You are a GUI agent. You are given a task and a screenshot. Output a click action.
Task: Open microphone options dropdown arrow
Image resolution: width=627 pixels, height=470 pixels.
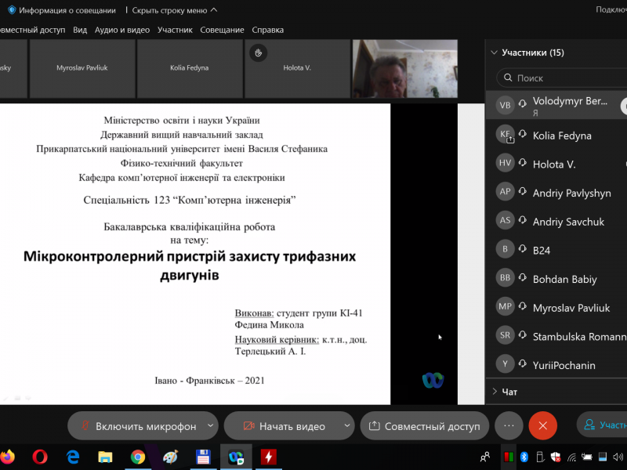tap(210, 425)
